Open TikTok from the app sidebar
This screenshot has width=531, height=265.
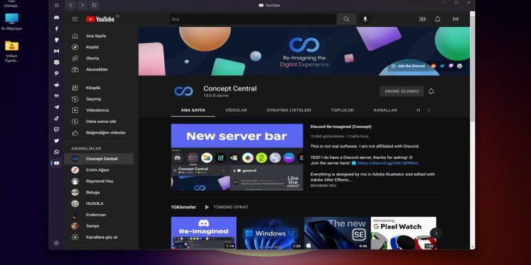tap(57, 118)
